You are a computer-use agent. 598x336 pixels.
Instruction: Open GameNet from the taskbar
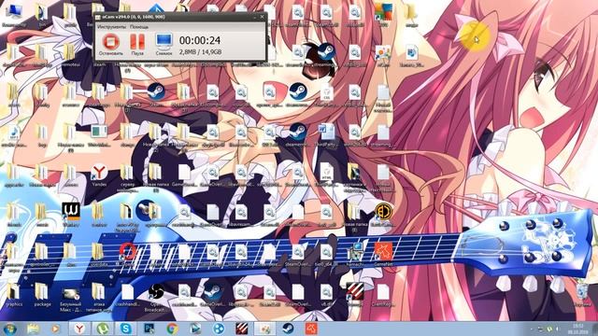tap(311, 329)
